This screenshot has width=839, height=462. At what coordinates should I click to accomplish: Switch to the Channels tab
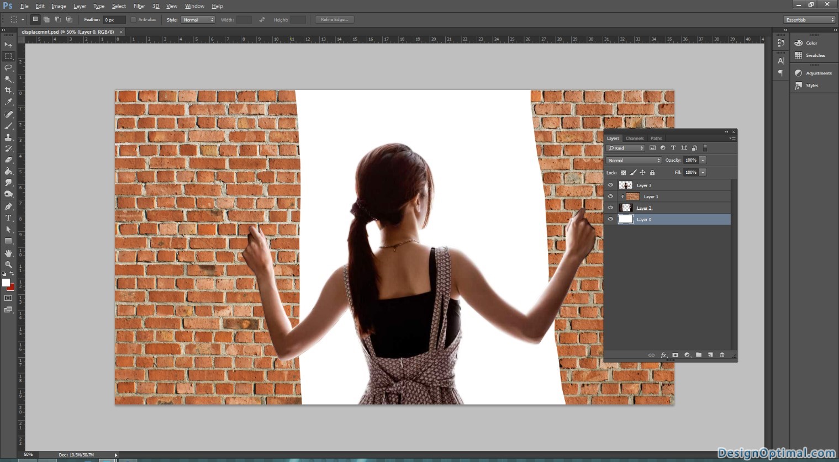(x=635, y=138)
